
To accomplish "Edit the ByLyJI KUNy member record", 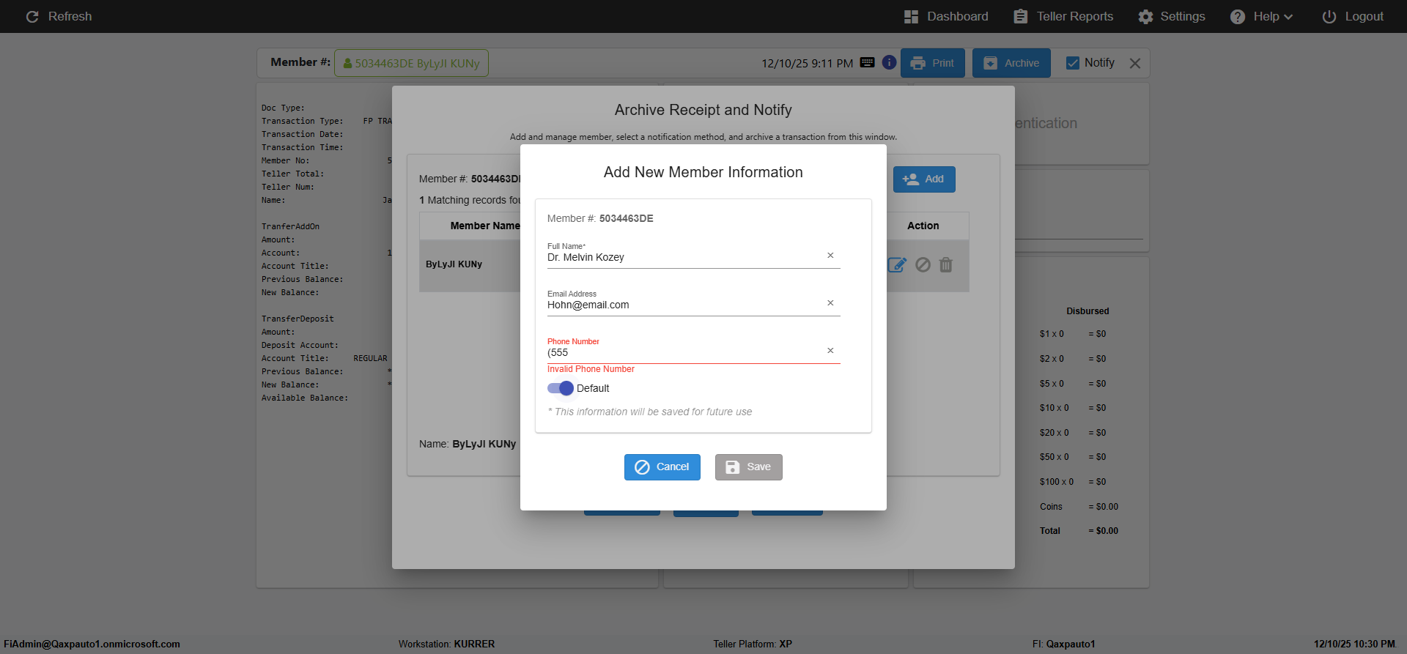I will pyautogui.click(x=897, y=265).
